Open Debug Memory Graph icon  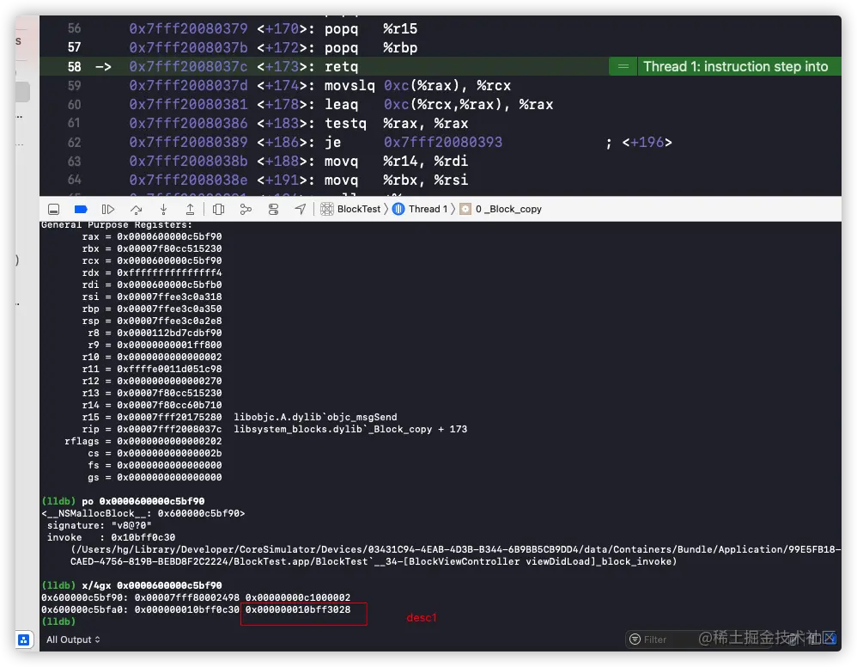(246, 209)
